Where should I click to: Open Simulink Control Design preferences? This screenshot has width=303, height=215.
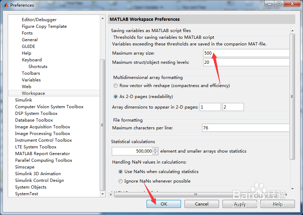coord(39,180)
